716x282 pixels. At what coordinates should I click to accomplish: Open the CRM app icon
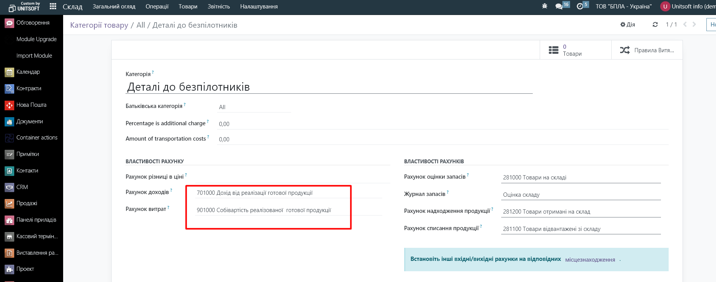9,187
